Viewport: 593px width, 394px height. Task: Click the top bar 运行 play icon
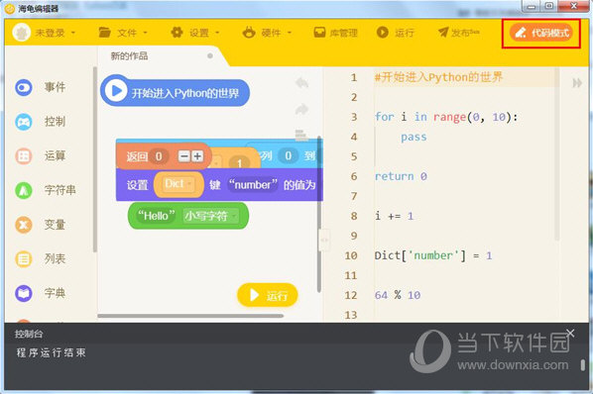pos(383,33)
